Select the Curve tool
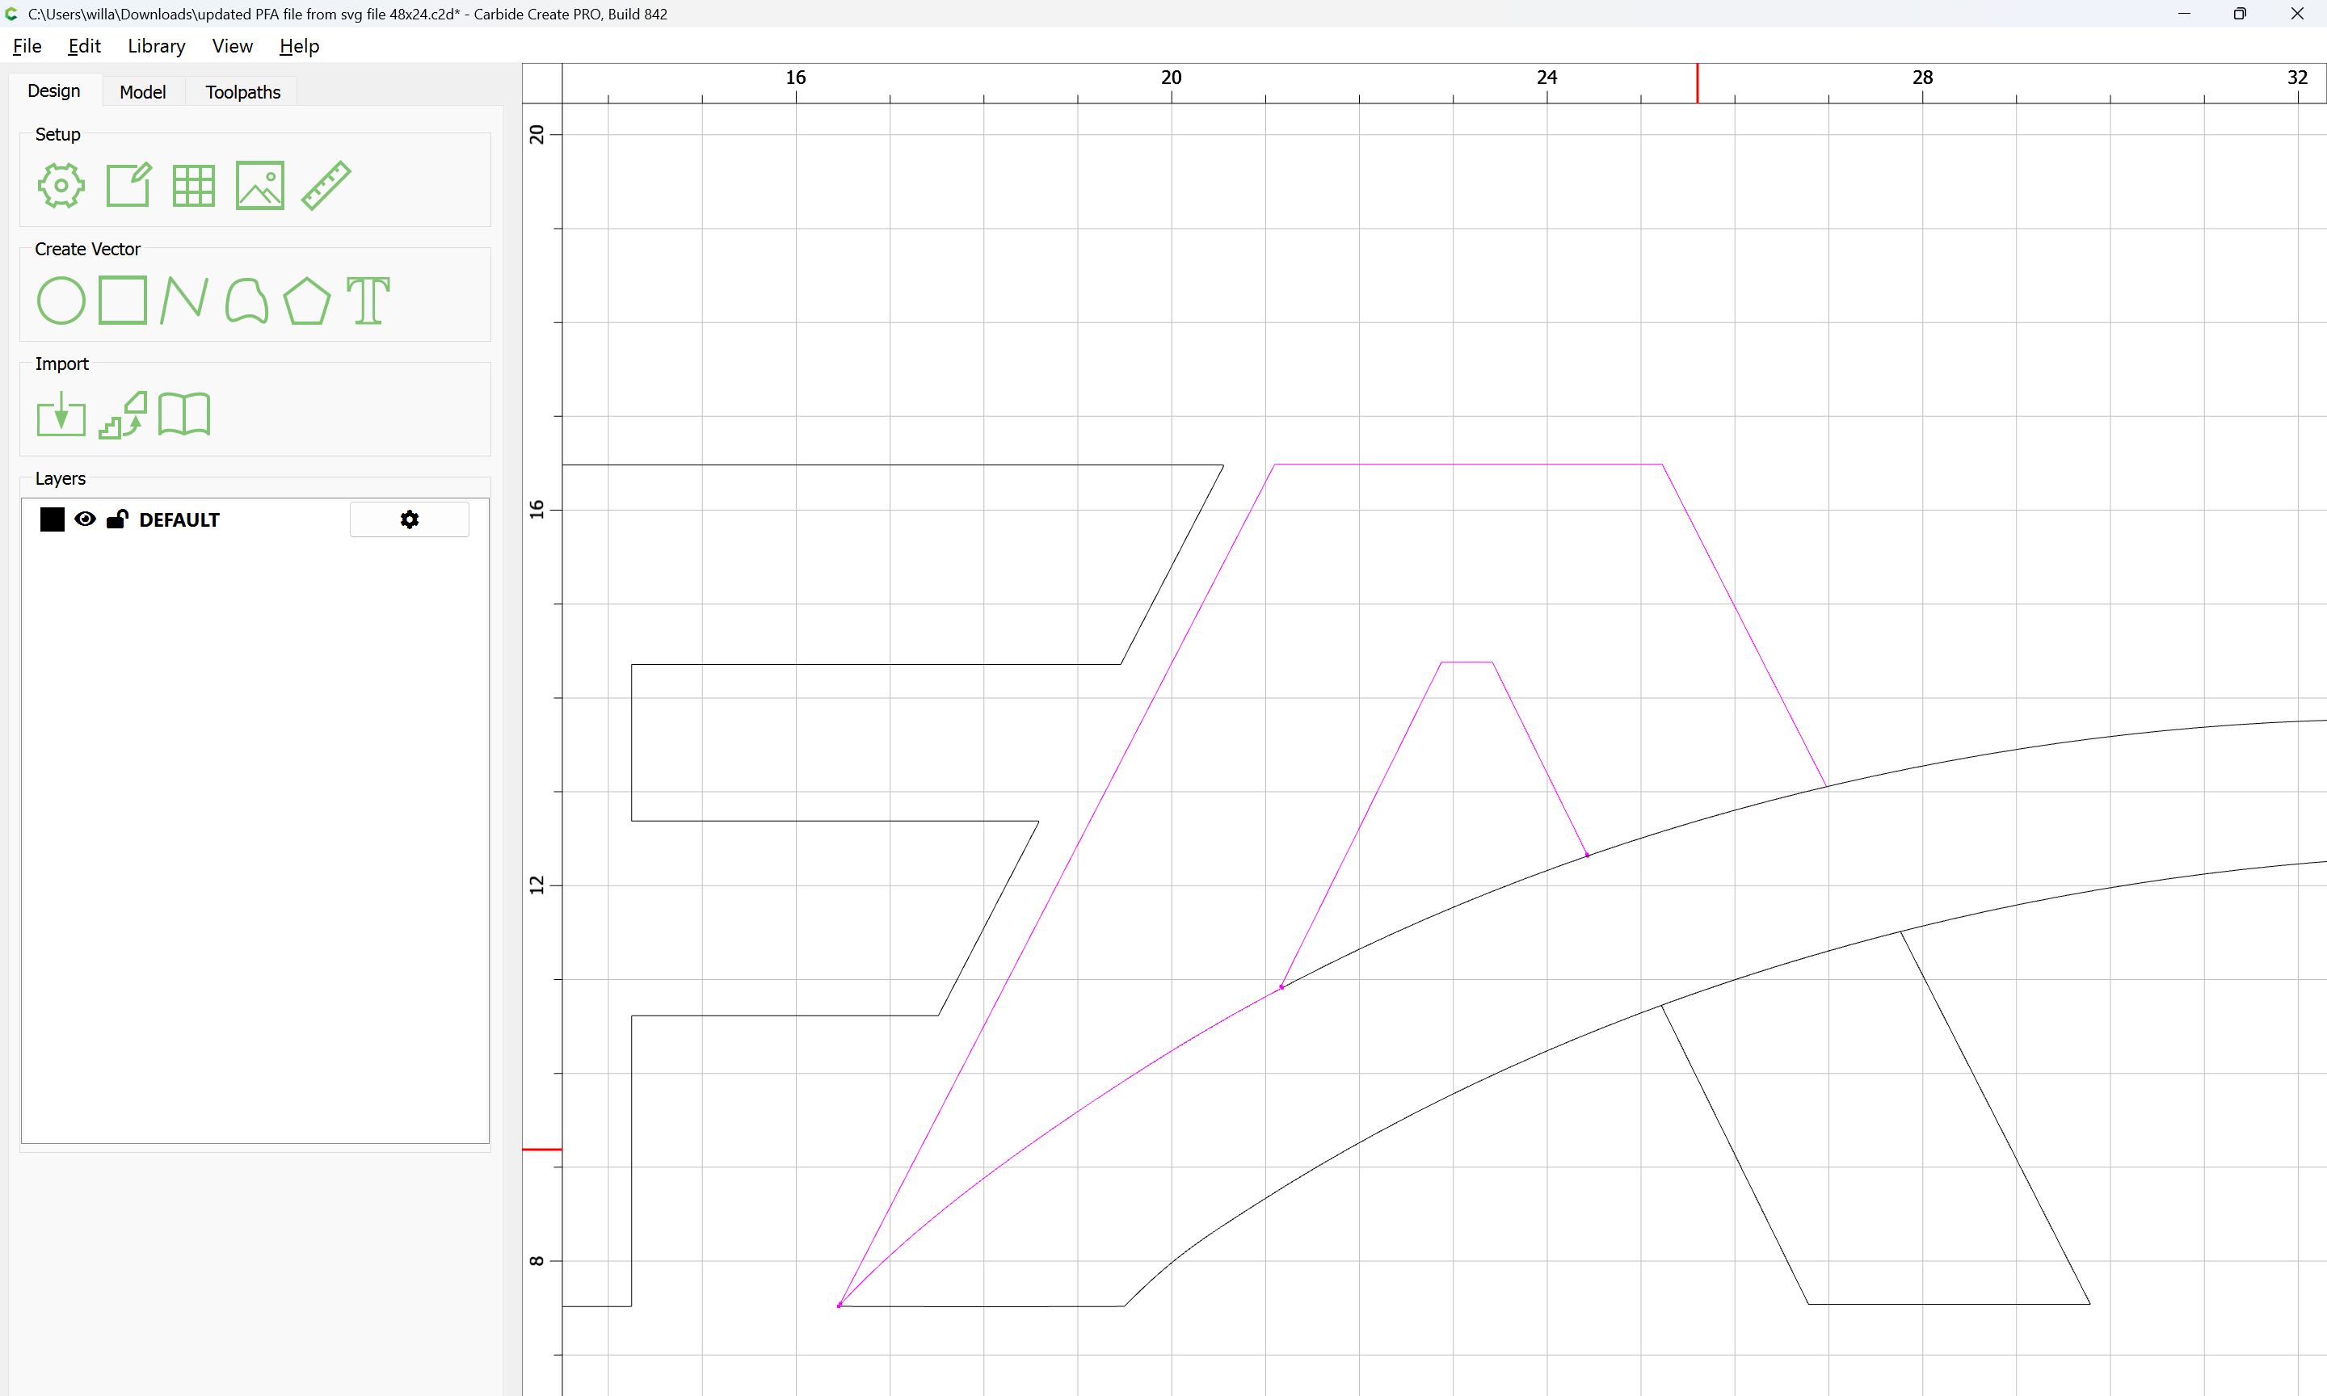The width and height of the screenshot is (2327, 1396). (246, 301)
